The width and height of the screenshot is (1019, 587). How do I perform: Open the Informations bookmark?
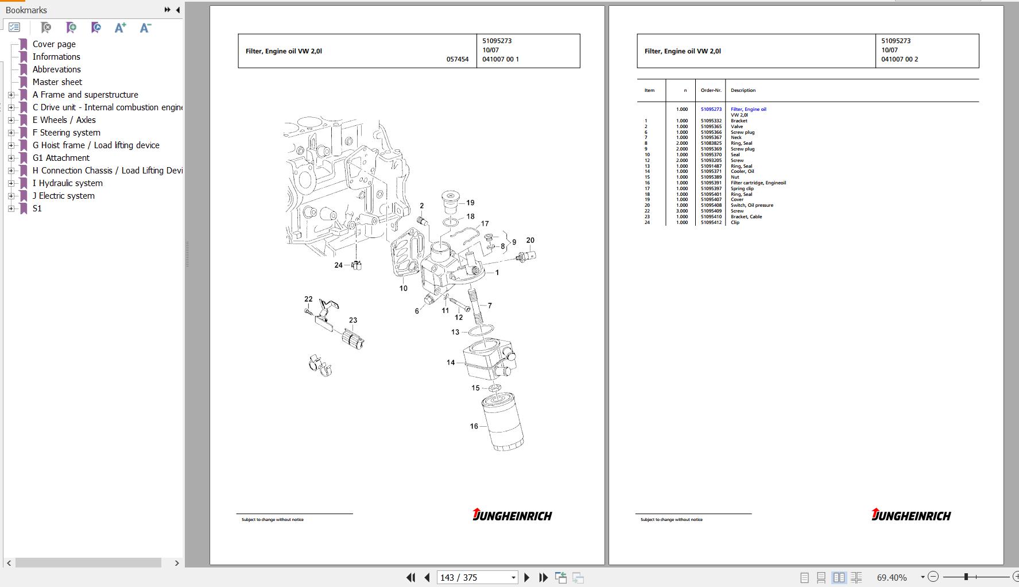(x=56, y=57)
